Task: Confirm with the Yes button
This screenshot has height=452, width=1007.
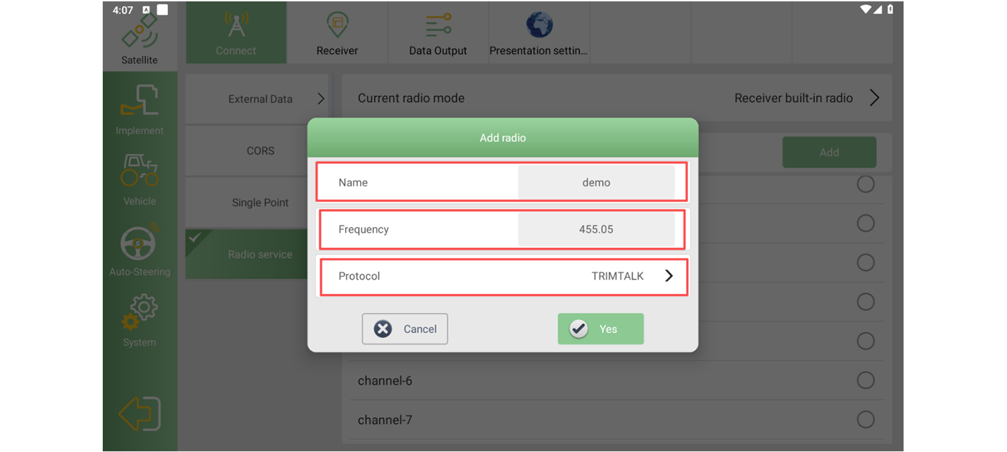Action: click(x=601, y=329)
